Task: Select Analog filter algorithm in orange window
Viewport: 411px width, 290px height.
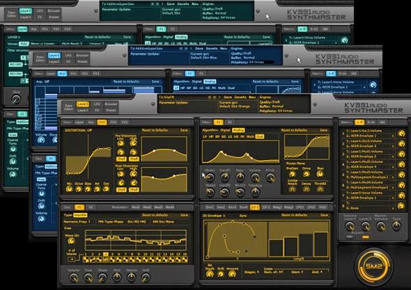Action: coord(238,130)
